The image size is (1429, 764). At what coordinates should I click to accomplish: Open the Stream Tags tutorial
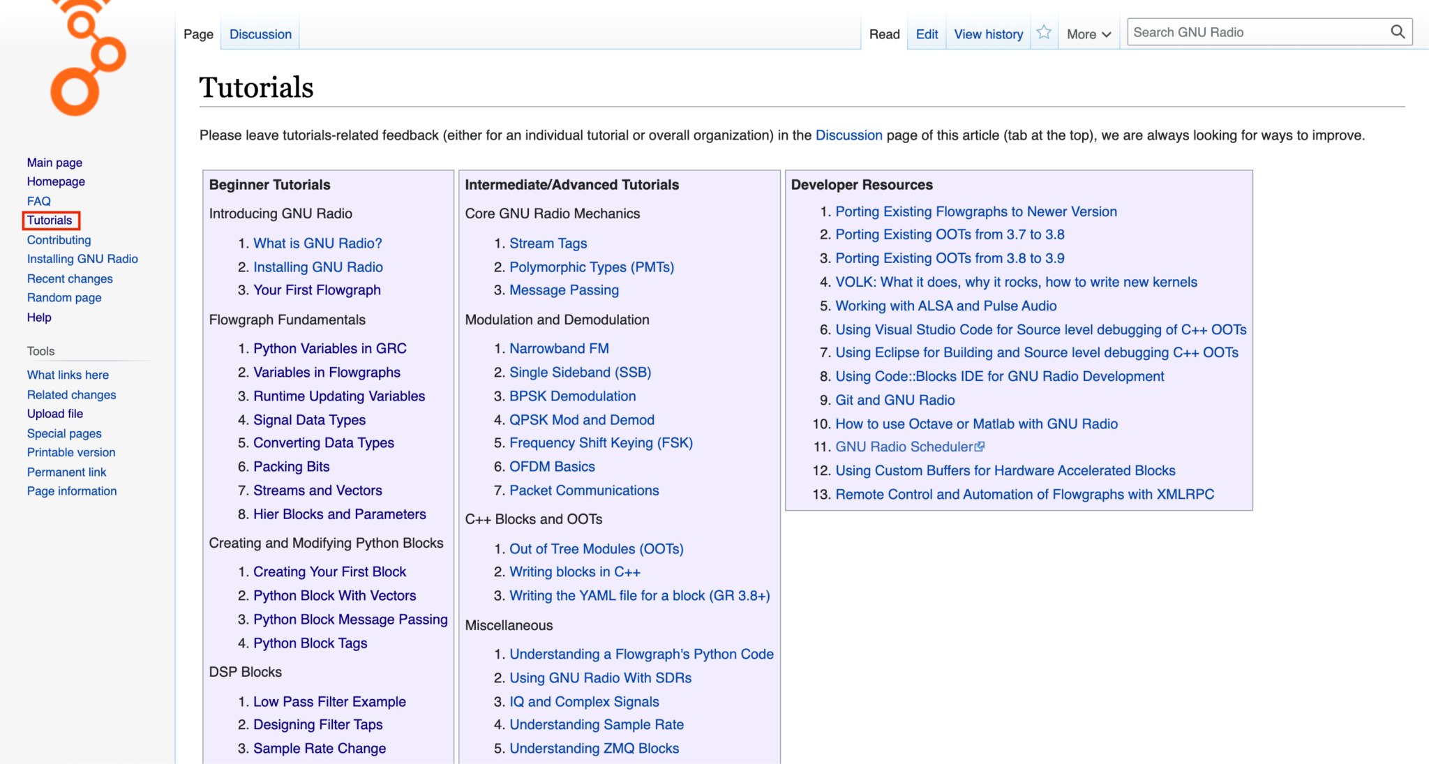[x=548, y=244]
